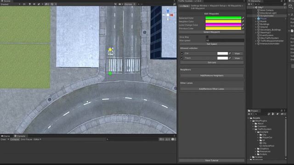Click the Project hidden-packages count icon
The height and width of the screenshot is (165, 294).
[x=283, y=114]
